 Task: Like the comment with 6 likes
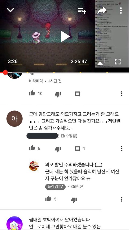(32, 148)
